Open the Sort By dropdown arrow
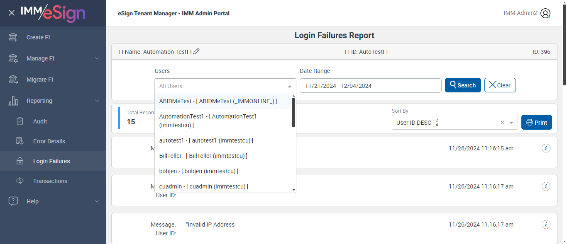Screen dimensions: 567x244 pos(511,123)
